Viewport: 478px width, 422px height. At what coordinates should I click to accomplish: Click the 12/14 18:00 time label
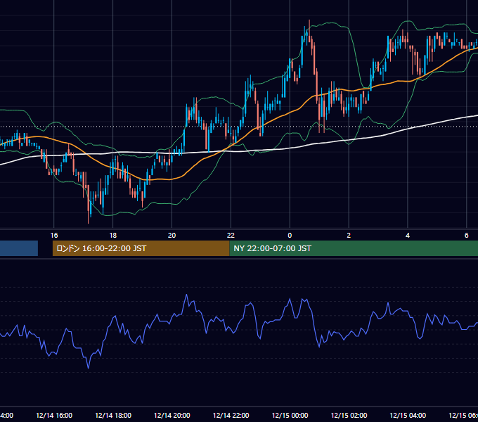point(113,415)
